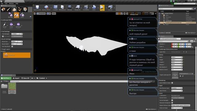Click the Details search magnifier icon
The height and width of the screenshot is (111, 197).
[x=188, y=41]
